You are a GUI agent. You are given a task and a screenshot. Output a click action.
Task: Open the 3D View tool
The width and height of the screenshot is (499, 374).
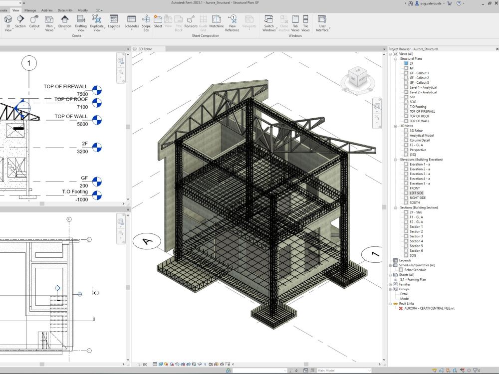click(8, 23)
